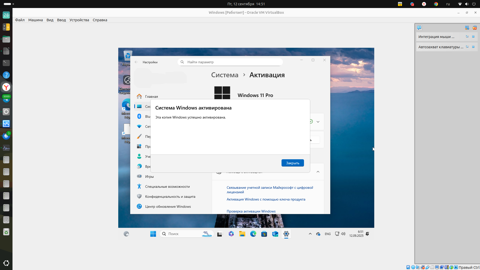
Task: Open the Устройства menu
Action: pos(79,20)
